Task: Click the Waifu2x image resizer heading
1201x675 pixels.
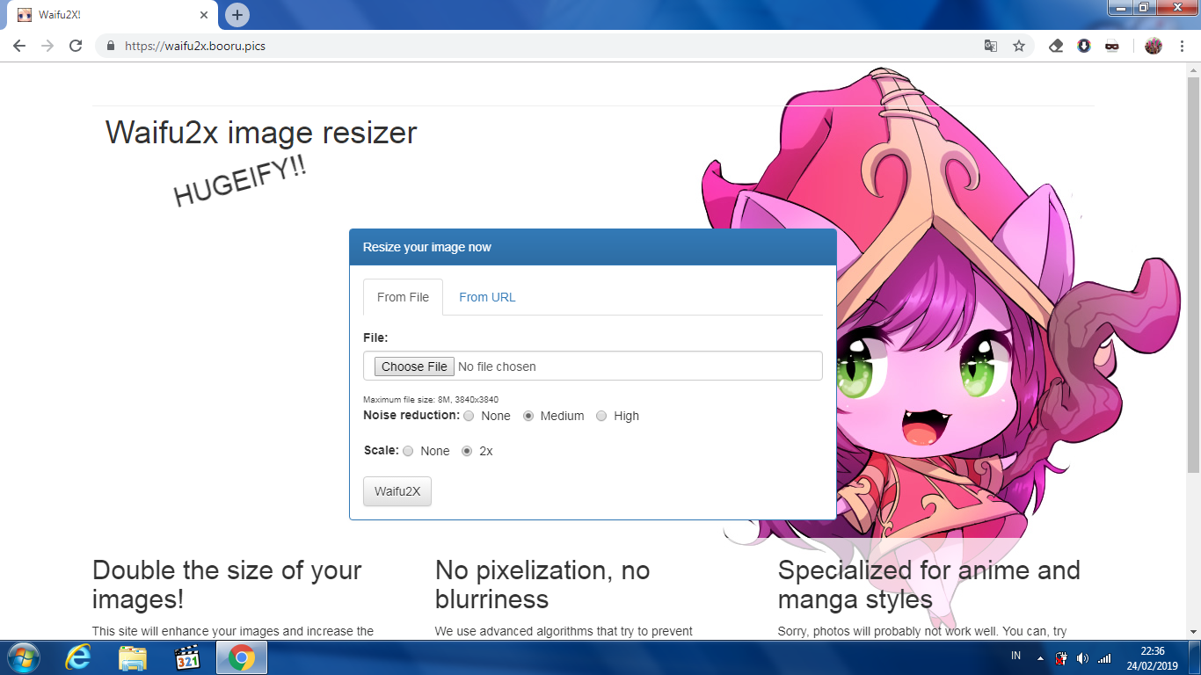Action: pyautogui.click(x=261, y=133)
